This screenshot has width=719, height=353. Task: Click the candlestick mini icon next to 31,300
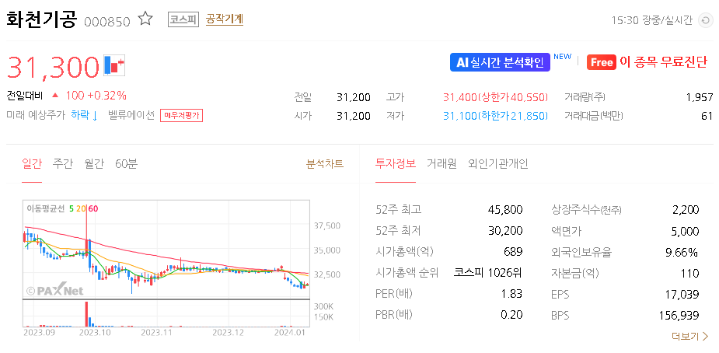click(114, 65)
